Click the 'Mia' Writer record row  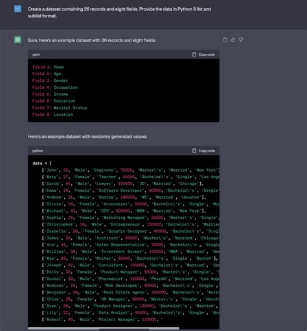point(130,258)
